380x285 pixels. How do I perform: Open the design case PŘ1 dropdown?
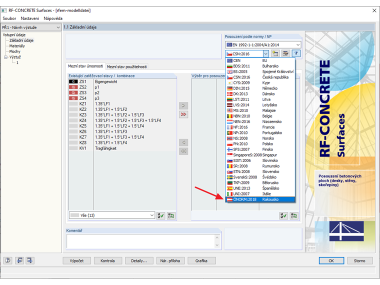[58, 27]
